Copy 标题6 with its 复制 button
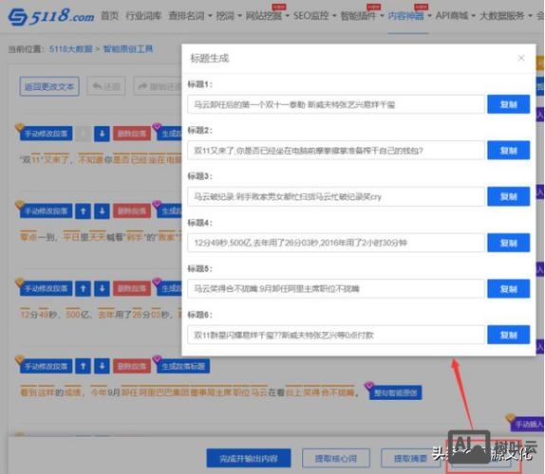545x474 pixels. 509,335
